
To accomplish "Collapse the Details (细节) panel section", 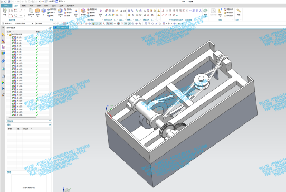I will (50, 124).
